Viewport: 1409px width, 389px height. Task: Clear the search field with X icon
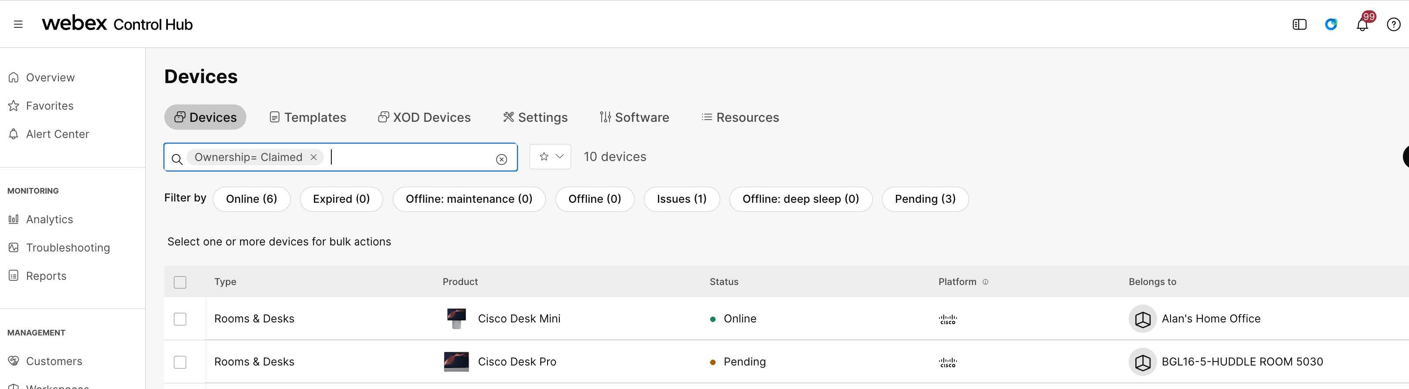pyautogui.click(x=501, y=159)
